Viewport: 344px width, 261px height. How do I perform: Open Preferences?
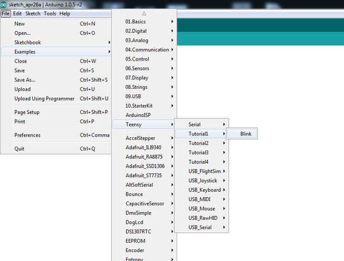[x=56, y=135]
